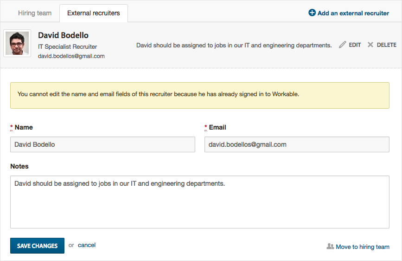
Task: Click the DELETE text for David Bodello
Action: tap(386, 45)
